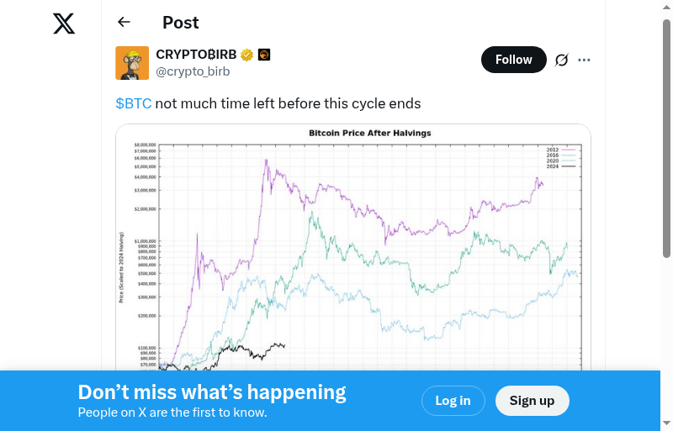Open the Bitcoin Price After Halvings chart image

tap(353, 252)
